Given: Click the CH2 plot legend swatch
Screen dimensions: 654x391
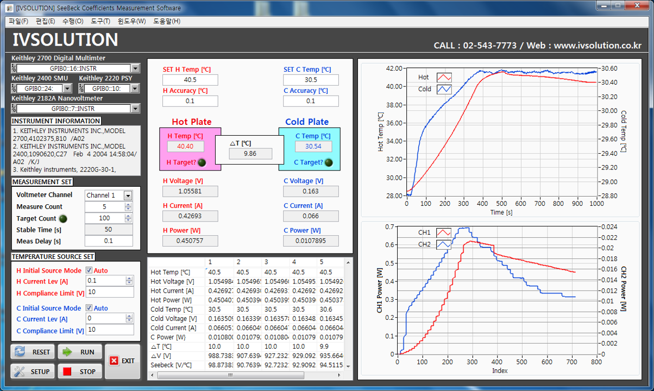Looking at the screenshot, I should [x=444, y=244].
